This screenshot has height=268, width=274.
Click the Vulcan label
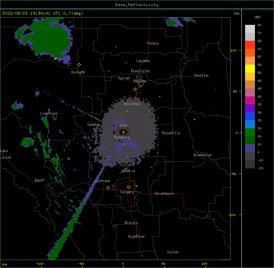click(173, 252)
